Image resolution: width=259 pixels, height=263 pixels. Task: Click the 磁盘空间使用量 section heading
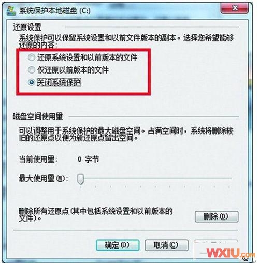click(38, 116)
